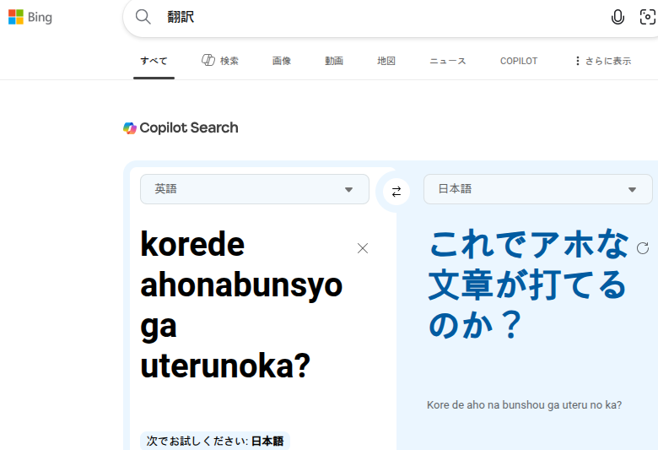
Task: Open the COPILOT tab
Action: click(519, 61)
